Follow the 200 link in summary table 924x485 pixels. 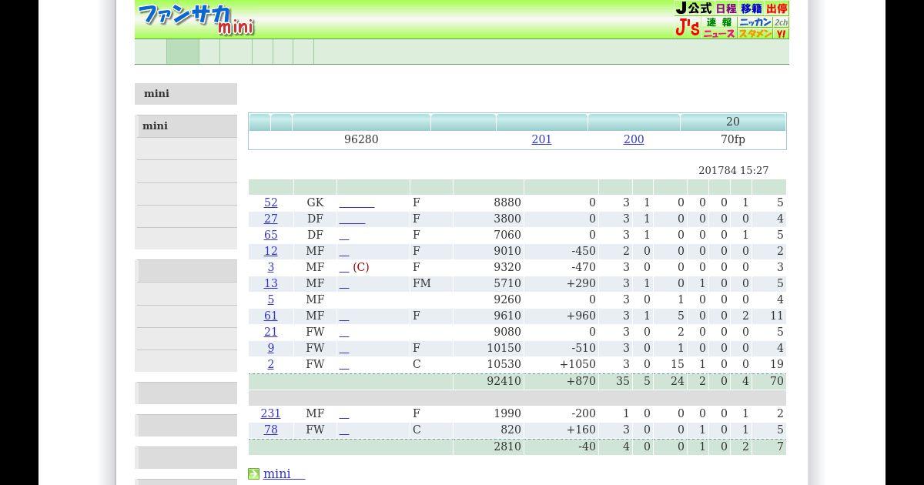(634, 139)
